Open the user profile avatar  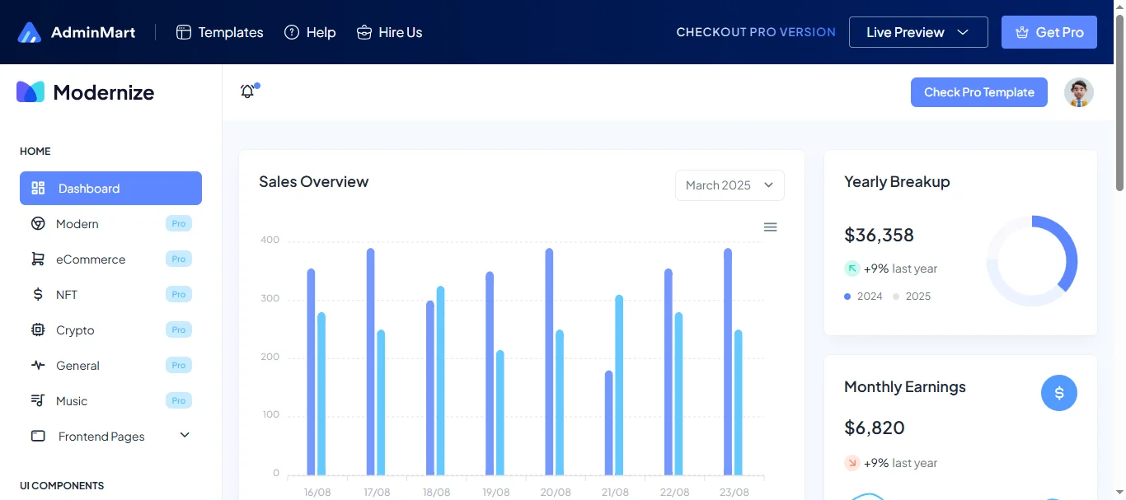click(1078, 92)
